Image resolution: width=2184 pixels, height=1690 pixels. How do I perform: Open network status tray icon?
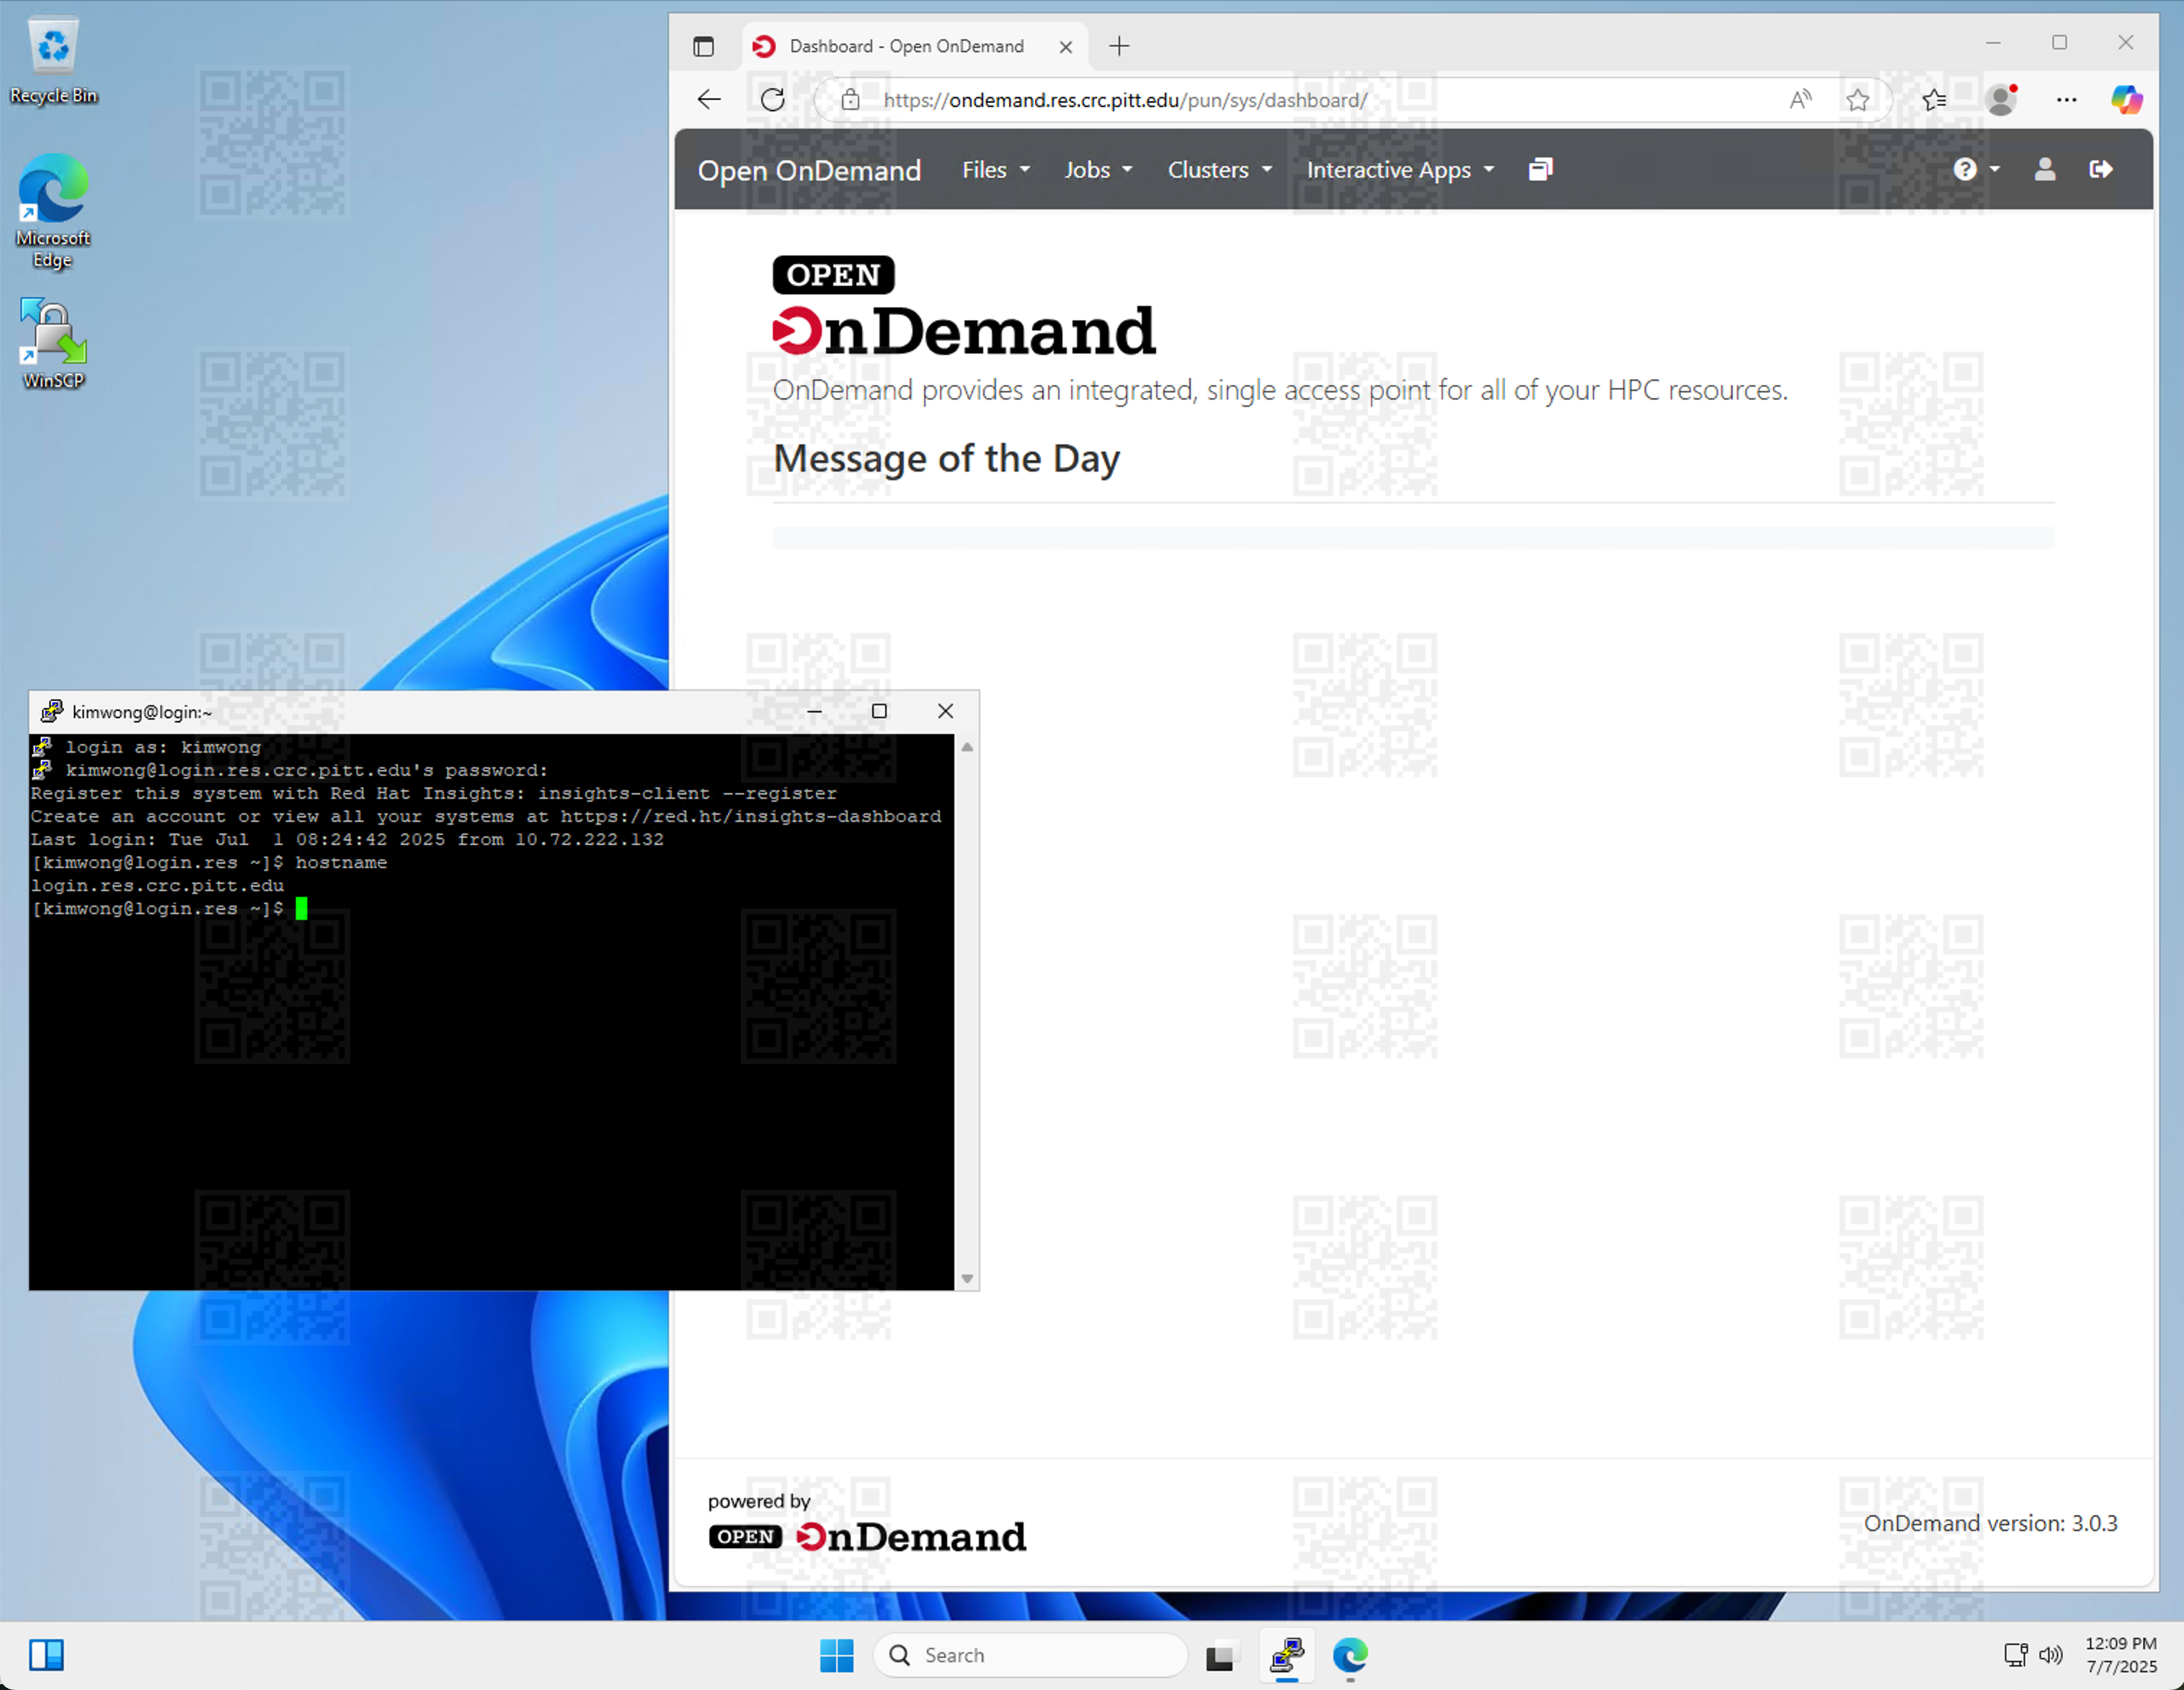point(2015,1655)
